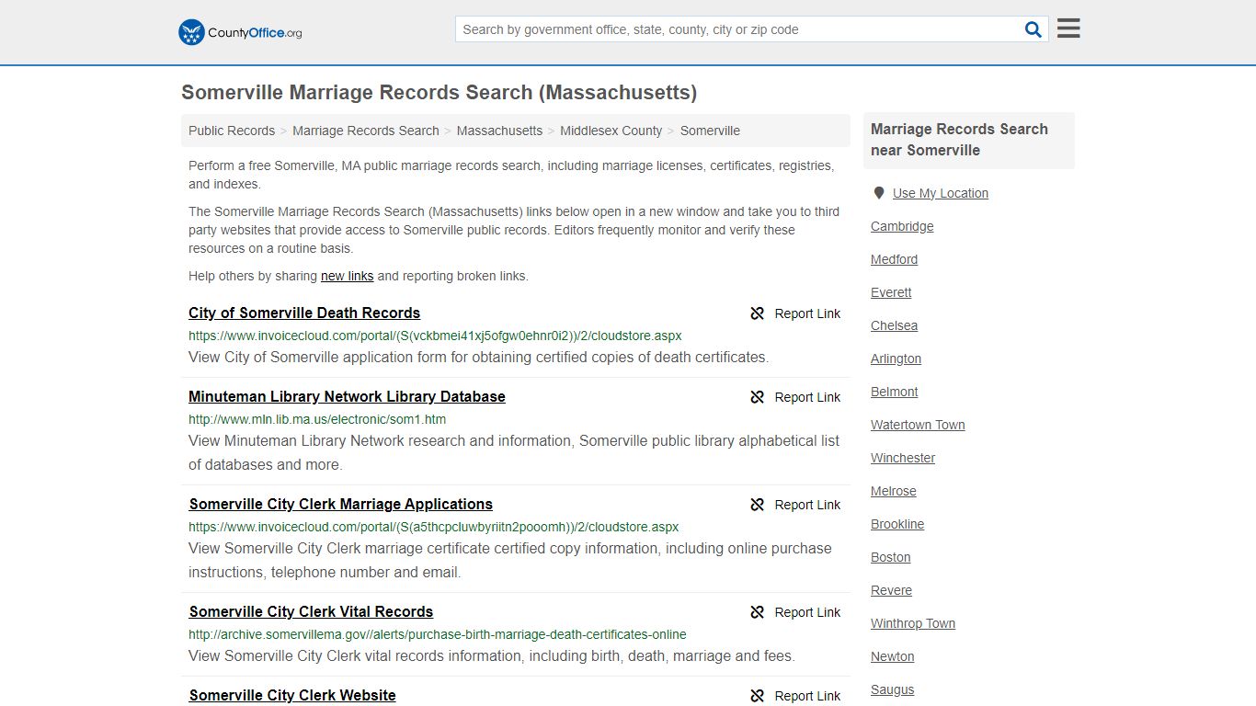Viewport: 1256px width, 706px height.
Task: Open Public Records breadcrumb
Action: pos(232,131)
